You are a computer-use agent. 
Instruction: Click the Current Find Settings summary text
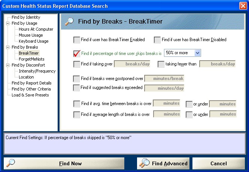click(69, 138)
